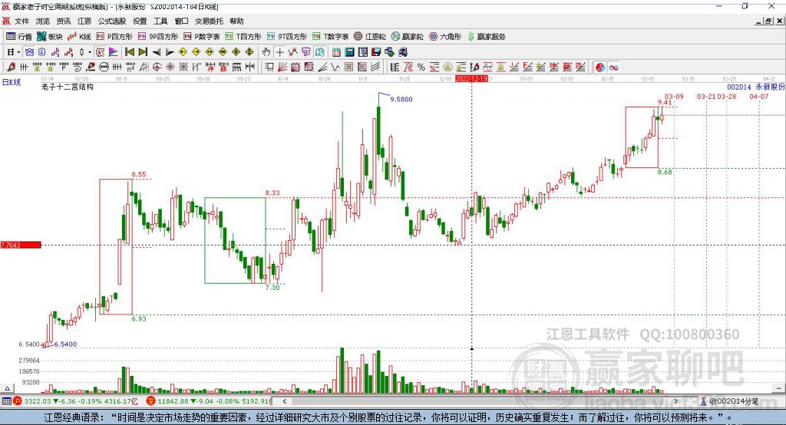Step chart forward with black right arrow
Viewport: 786px width, 425px height.
coord(170,52)
